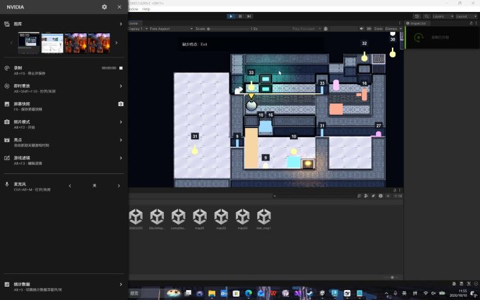The width and height of the screenshot is (480, 300).
Task: Click the Windows taskbar search box
Action: pos(144,293)
